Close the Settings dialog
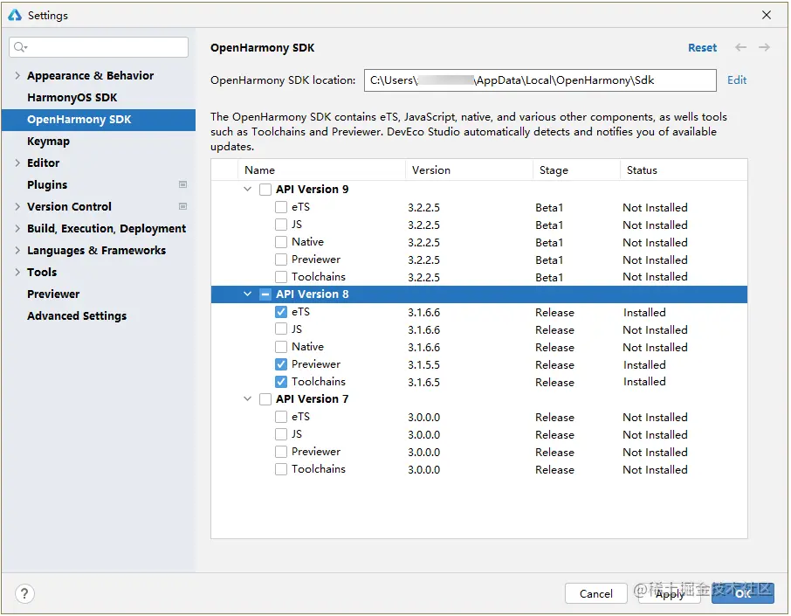The height and width of the screenshot is (616, 791). 767,15
